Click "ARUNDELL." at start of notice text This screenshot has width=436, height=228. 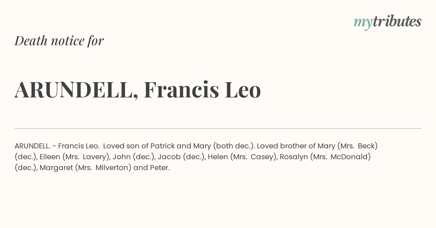(x=32, y=146)
